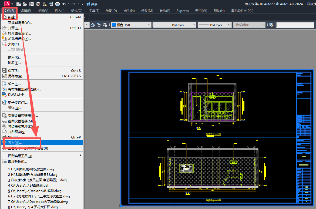Screen dimensions: 316x209
Task: Open the 标注(N) menu in menu bar
Action: (x=129, y=11)
